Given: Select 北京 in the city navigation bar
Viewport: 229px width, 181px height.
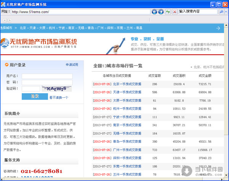Looking at the screenshot, I should coord(23,28).
